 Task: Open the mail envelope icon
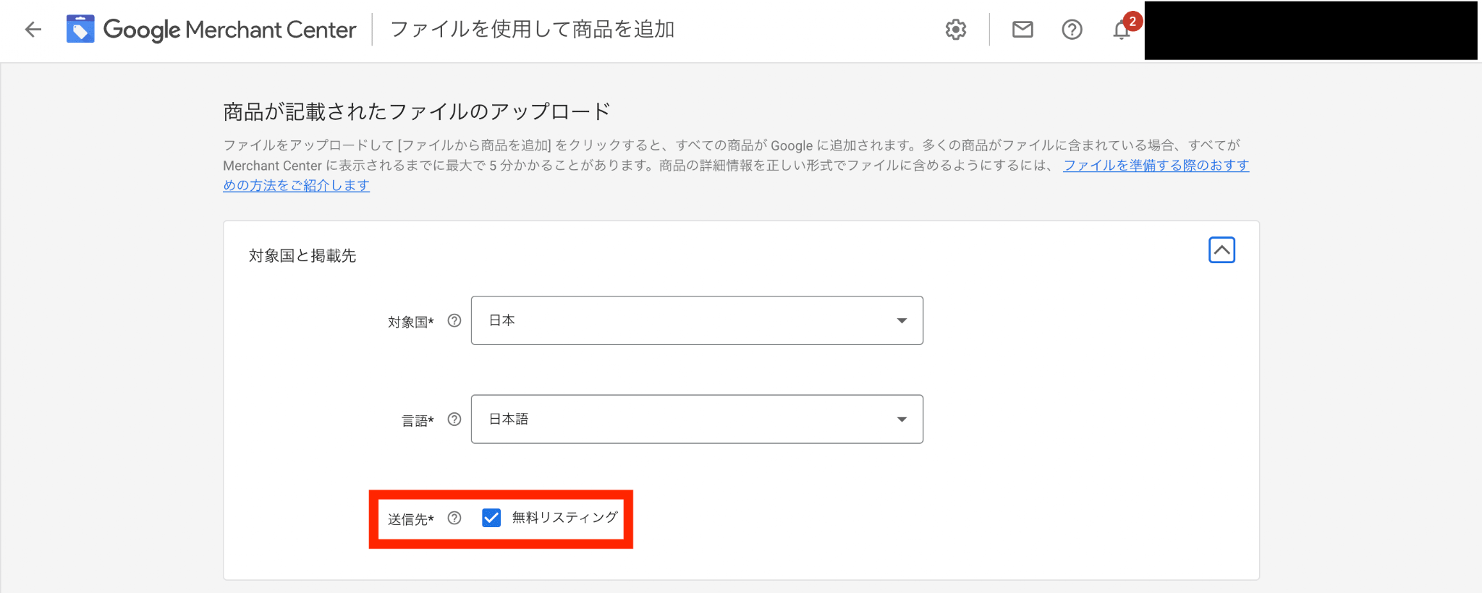pyautogui.click(x=1022, y=30)
